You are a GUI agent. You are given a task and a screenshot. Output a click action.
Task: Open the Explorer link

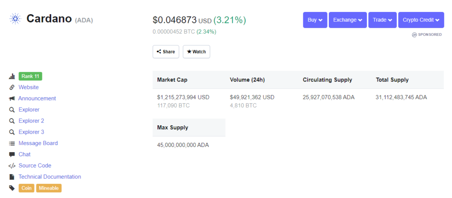[29, 110]
